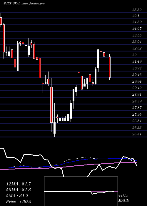
Task: Click the 50MA : 31.3 readout
Action: coord(19,190)
